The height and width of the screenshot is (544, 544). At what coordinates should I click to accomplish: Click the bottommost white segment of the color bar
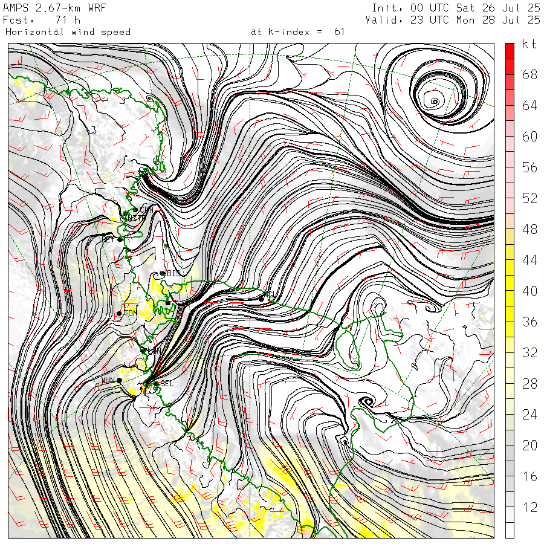point(510,530)
